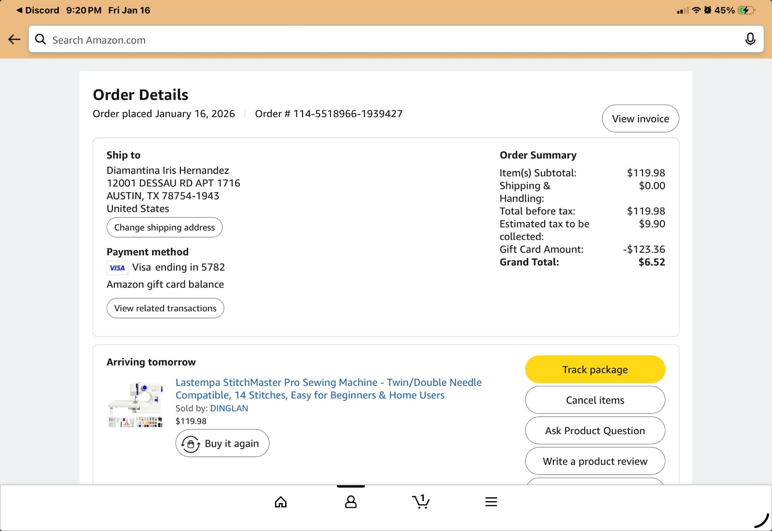Open the DINGLAN seller link

pyautogui.click(x=229, y=408)
